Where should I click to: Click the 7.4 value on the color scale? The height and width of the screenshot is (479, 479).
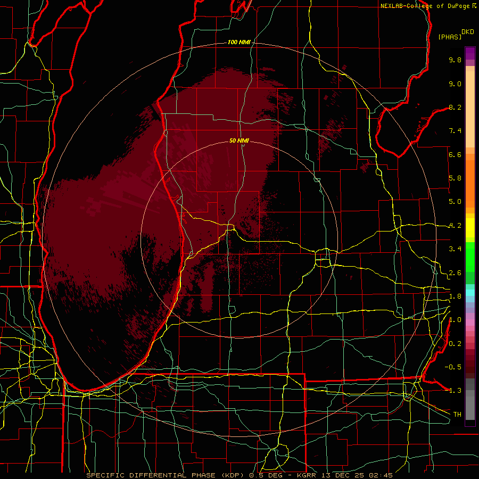coord(455,131)
